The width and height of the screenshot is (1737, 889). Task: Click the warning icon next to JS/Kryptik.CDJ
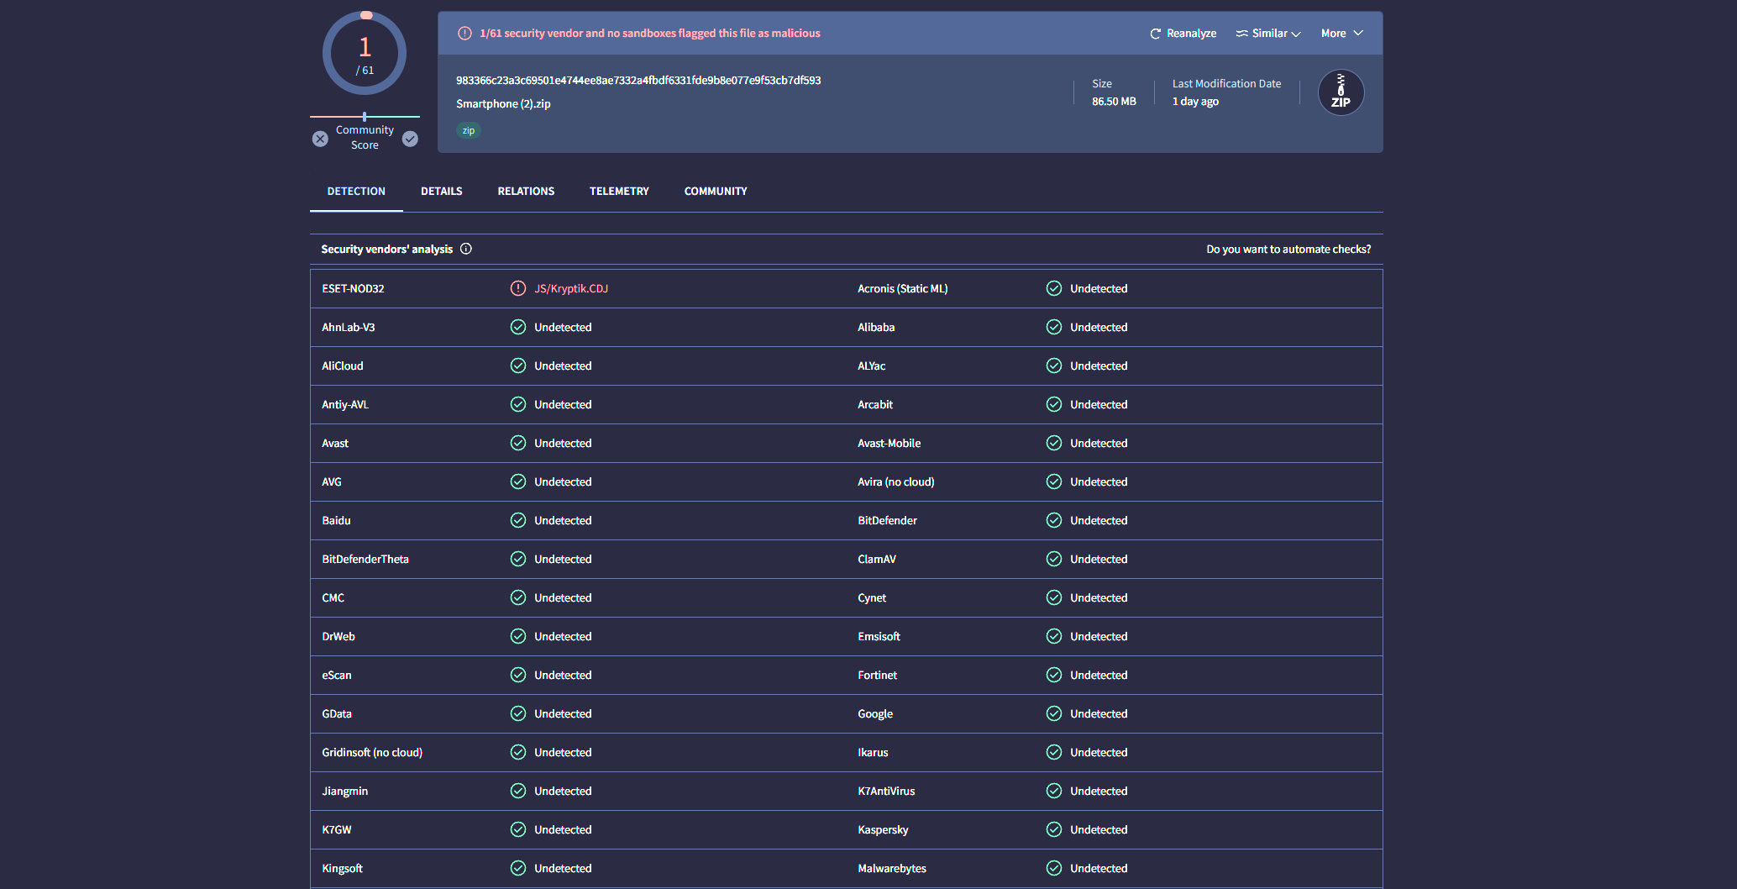click(518, 288)
